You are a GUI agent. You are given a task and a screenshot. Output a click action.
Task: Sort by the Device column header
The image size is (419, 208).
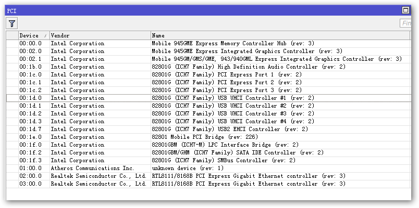click(34, 35)
